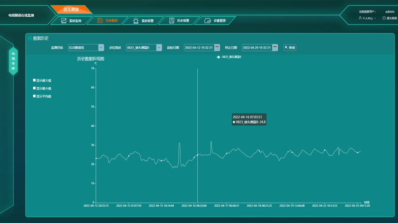Tick the 显示最小值 checkbox
Viewport: 398px width, 223px height.
(x=34, y=88)
